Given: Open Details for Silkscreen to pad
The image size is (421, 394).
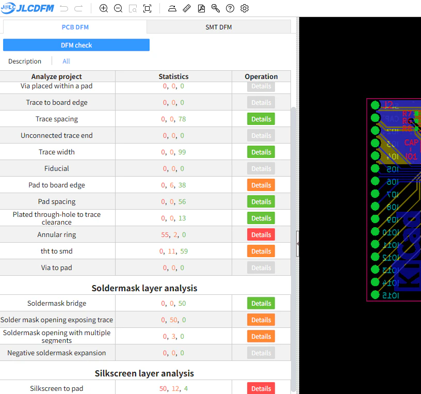Looking at the screenshot, I should [x=261, y=388].
